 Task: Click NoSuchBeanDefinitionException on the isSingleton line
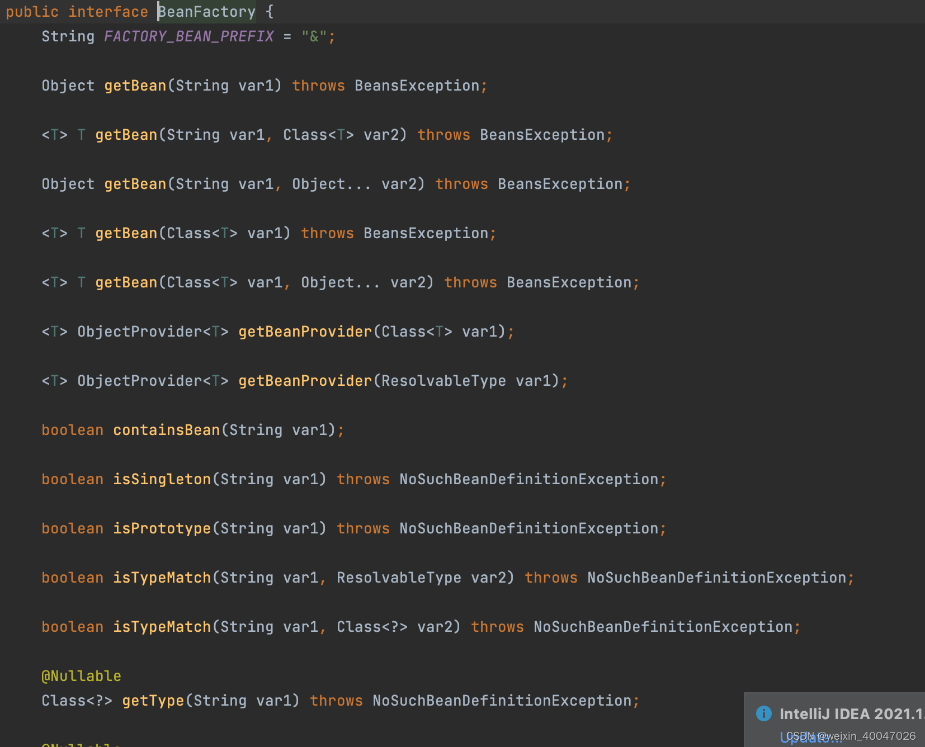pos(529,479)
